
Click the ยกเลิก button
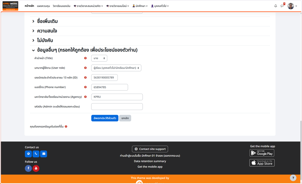tap(125, 118)
